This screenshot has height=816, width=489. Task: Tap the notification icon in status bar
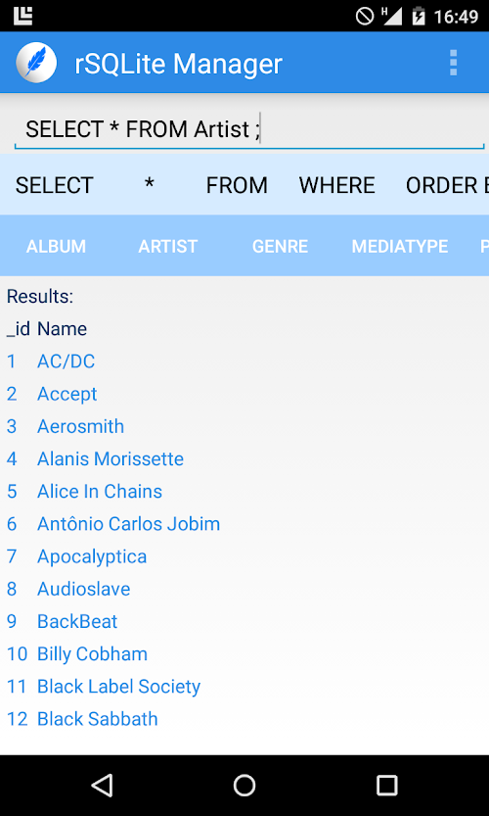tap(22, 16)
